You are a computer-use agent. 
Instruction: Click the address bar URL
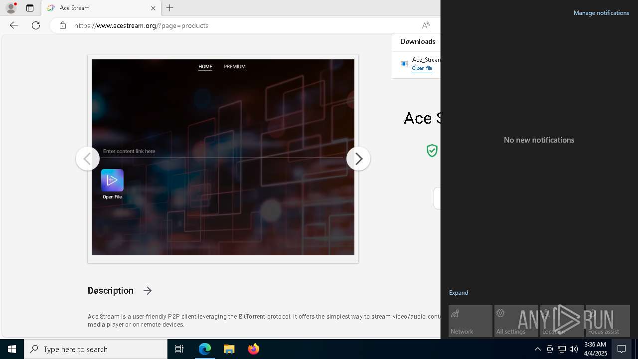141,25
